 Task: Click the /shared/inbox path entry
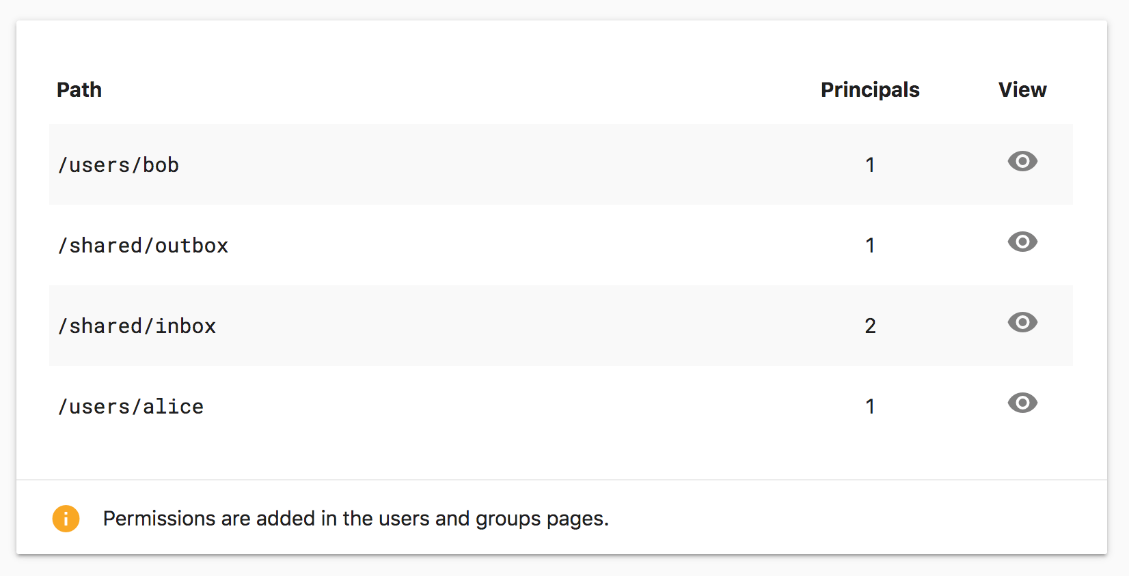(137, 326)
